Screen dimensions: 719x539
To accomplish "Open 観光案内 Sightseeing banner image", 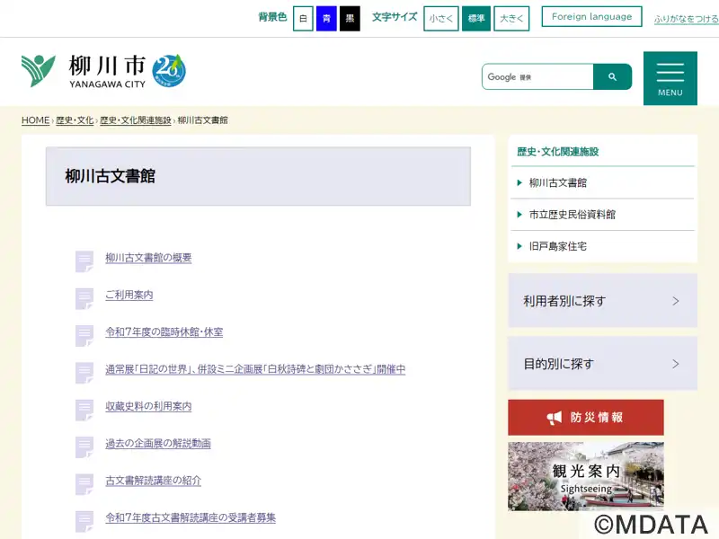I will click(x=586, y=476).
